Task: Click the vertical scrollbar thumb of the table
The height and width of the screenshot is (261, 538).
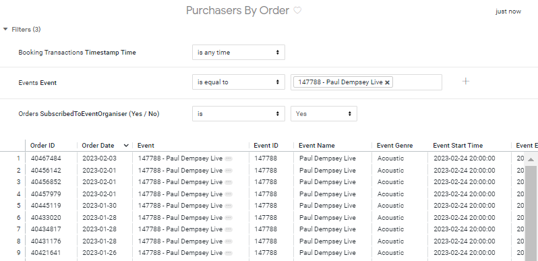Action: [531, 213]
